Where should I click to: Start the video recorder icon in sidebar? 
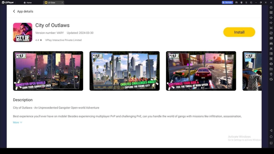tap(271, 53)
